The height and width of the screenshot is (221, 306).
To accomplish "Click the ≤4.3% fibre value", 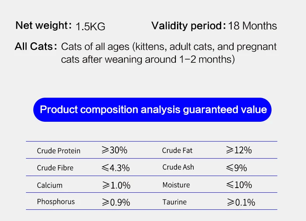I will 115,168.
